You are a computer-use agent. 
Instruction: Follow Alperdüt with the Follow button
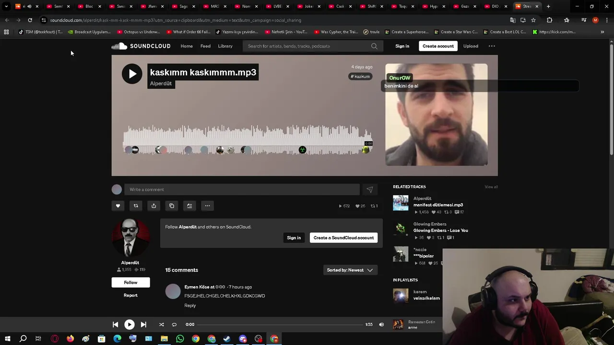(130, 282)
